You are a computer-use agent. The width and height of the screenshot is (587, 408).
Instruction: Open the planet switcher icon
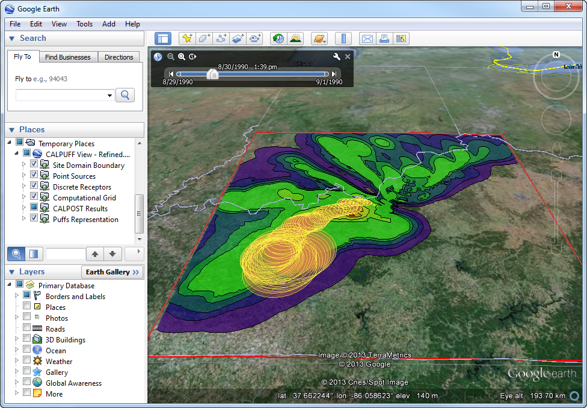[x=319, y=39]
